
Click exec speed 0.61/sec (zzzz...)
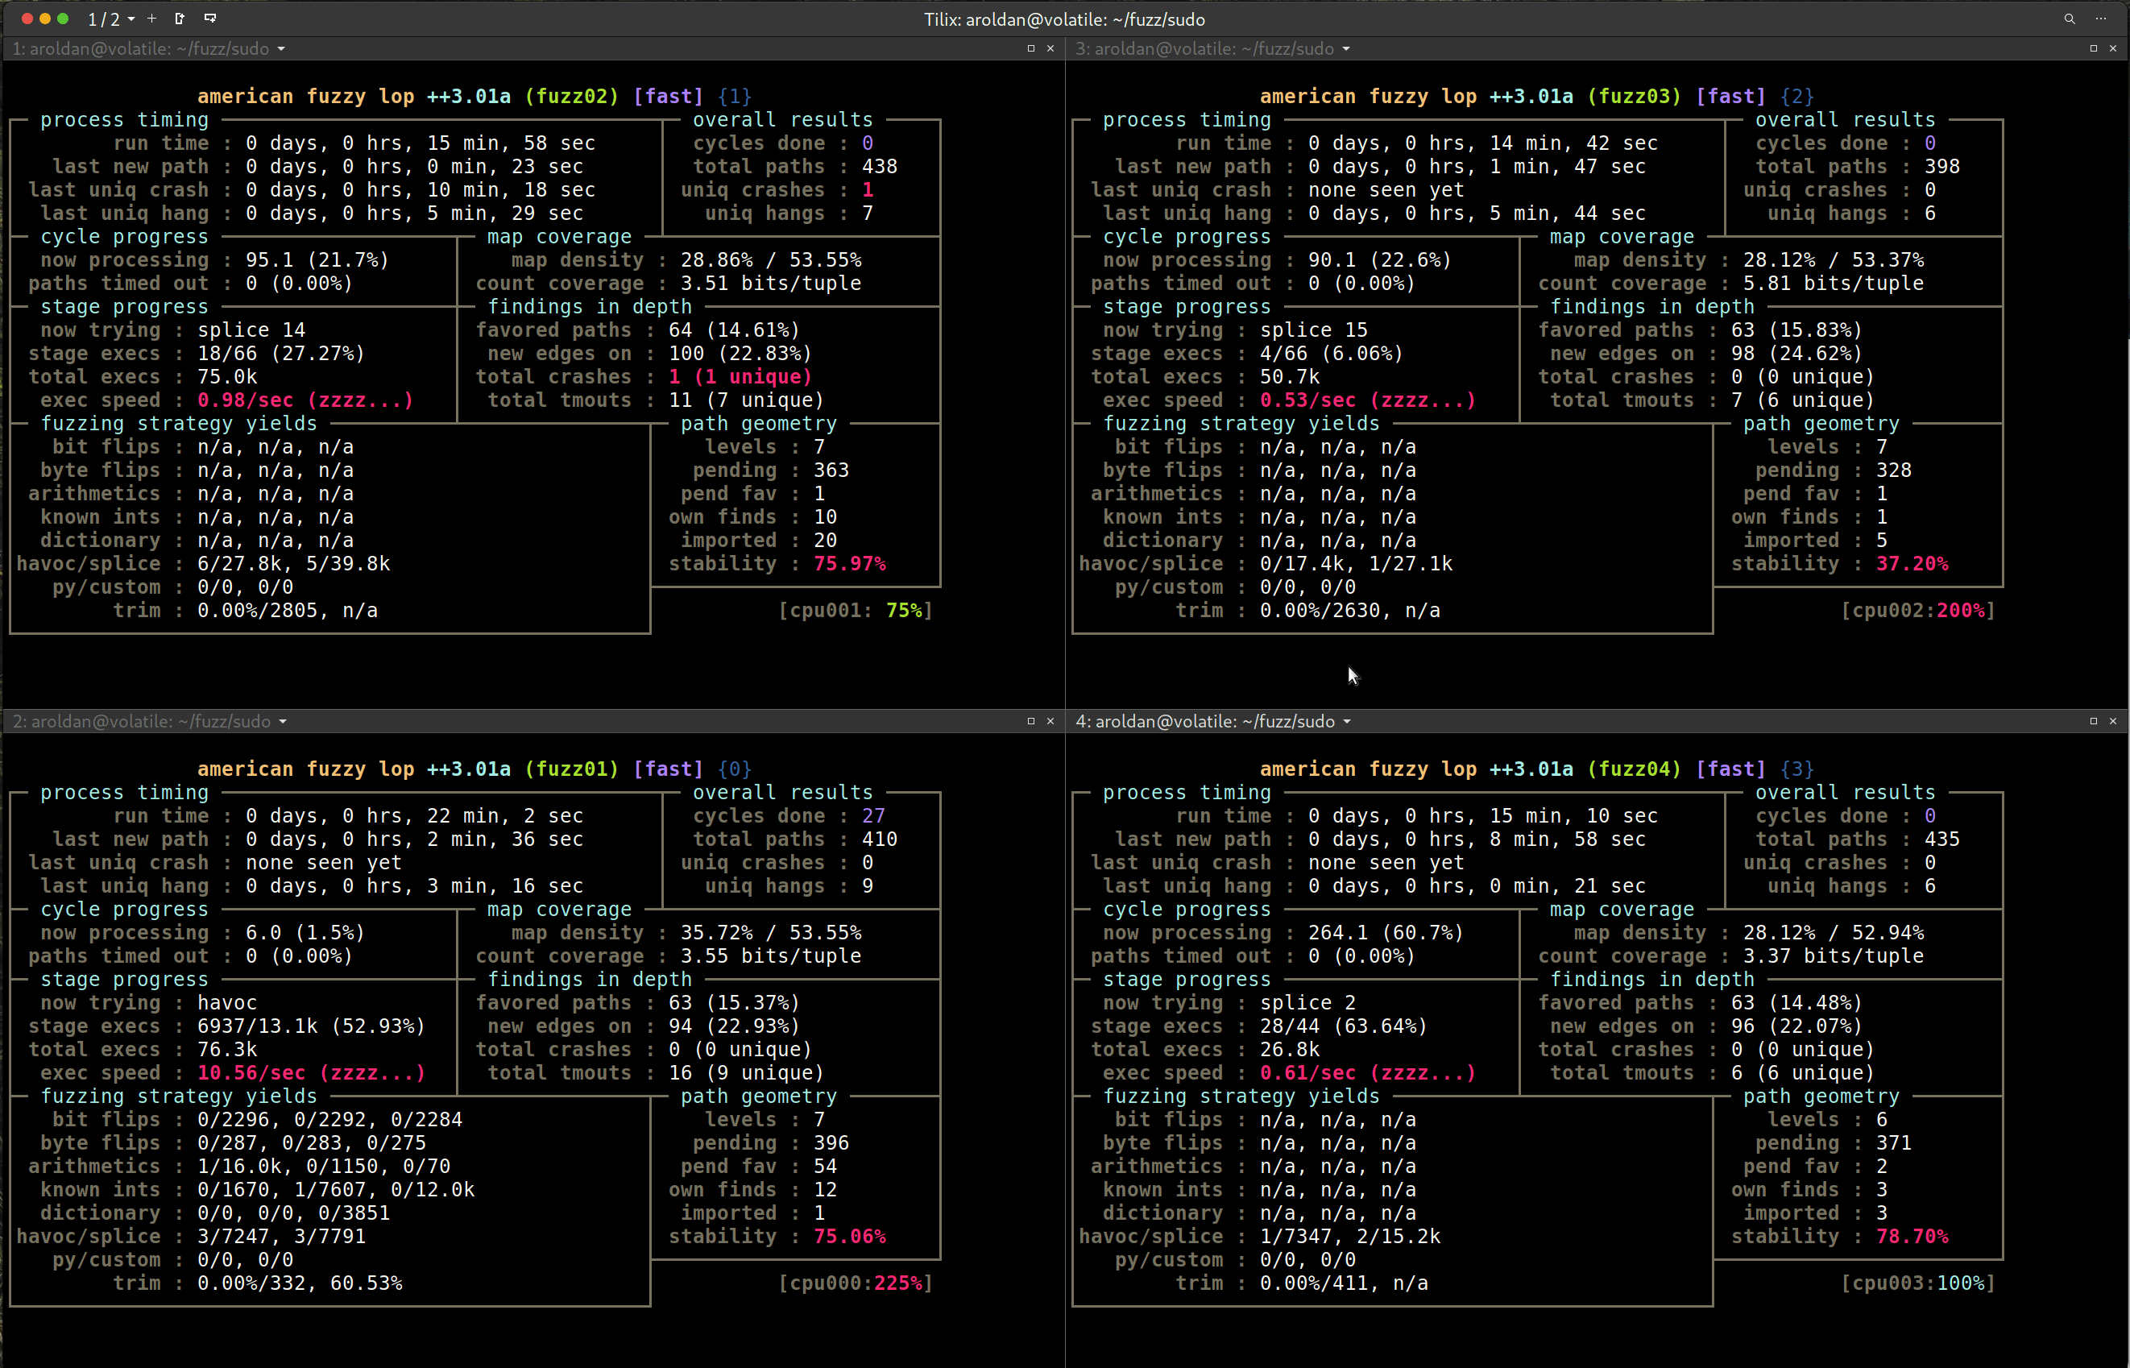1368,1073
